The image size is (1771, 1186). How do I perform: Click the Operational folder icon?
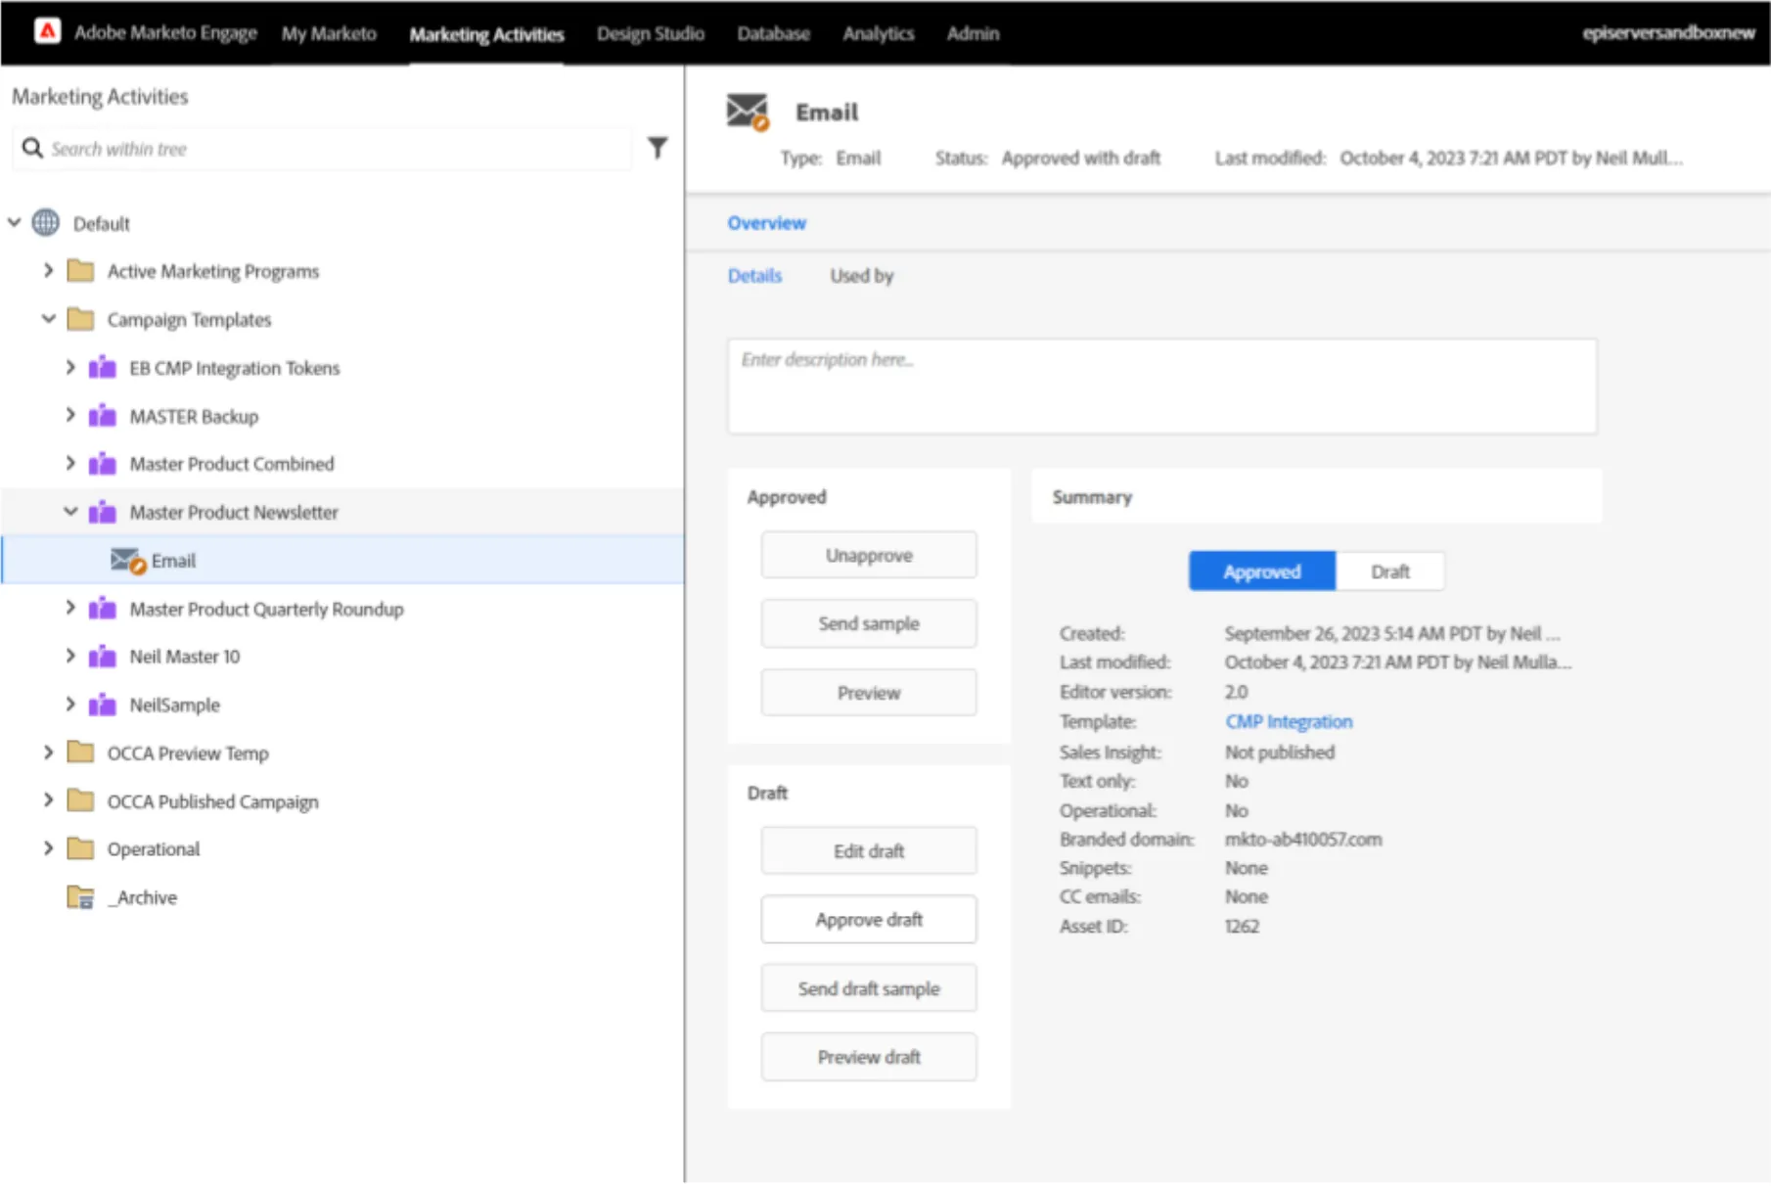coord(80,848)
